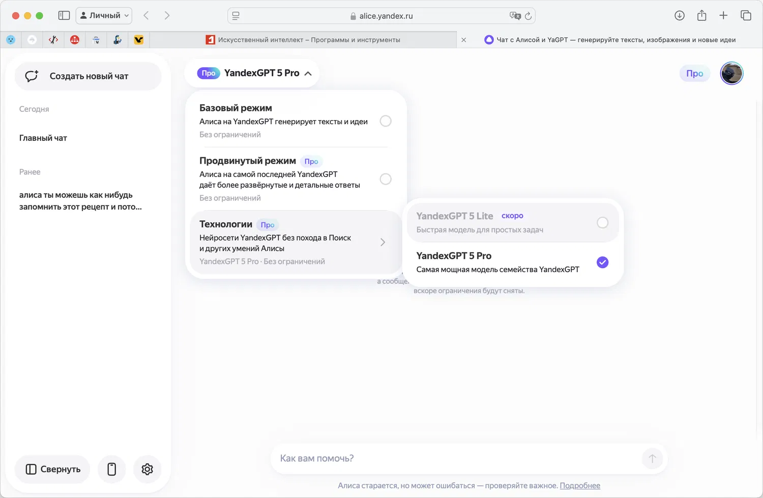This screenshot has width=763, height=498.
Task: Click the Как вам помочь input field
Action: pos(458,458)
